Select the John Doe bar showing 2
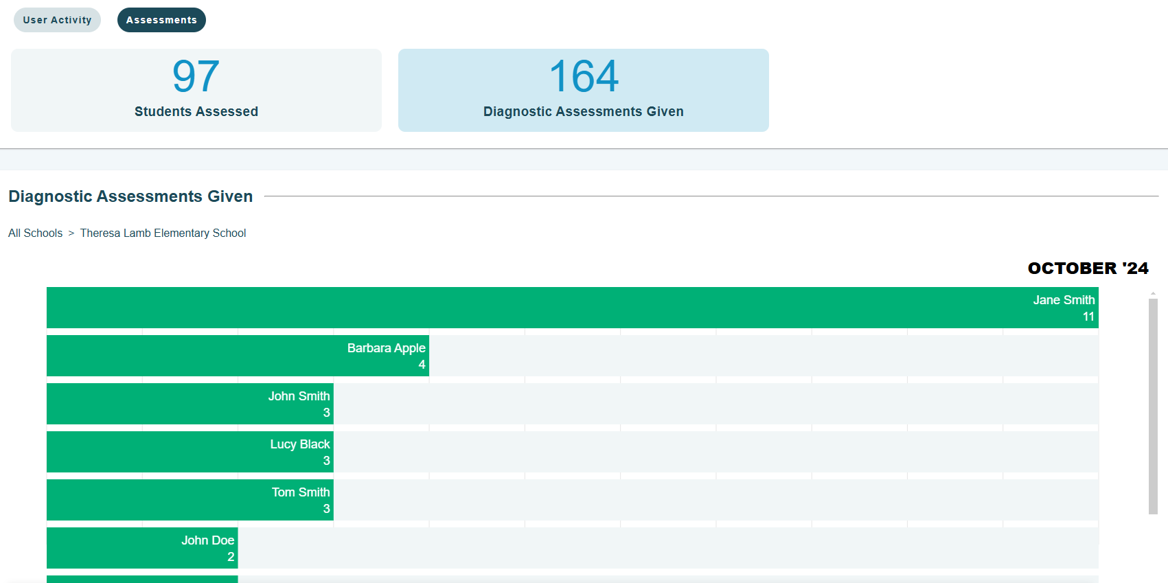The width and height of the screenshot is (1168, 583). (142, 548)
